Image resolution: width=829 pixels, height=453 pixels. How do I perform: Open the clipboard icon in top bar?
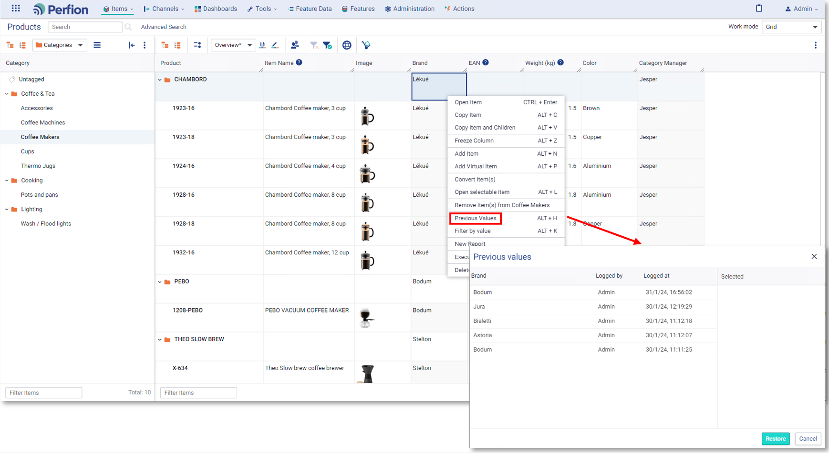[759, 8]
